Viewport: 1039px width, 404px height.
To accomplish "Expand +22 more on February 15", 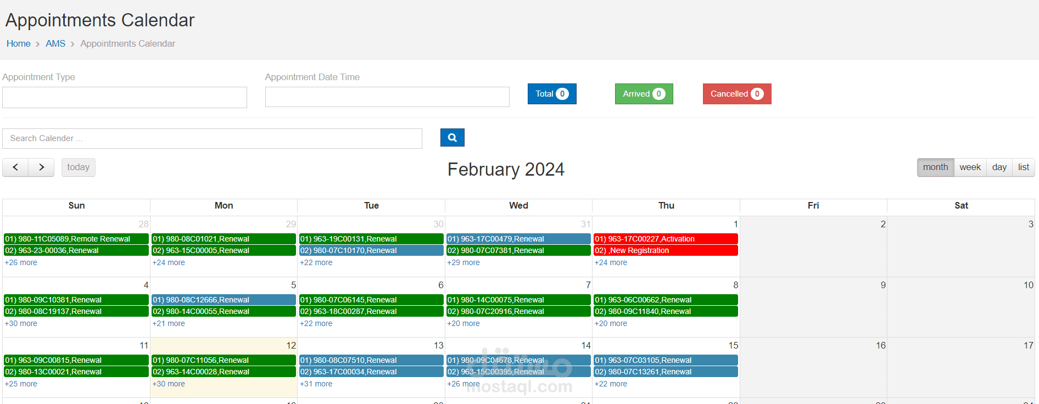I will (x=611, y=384).
